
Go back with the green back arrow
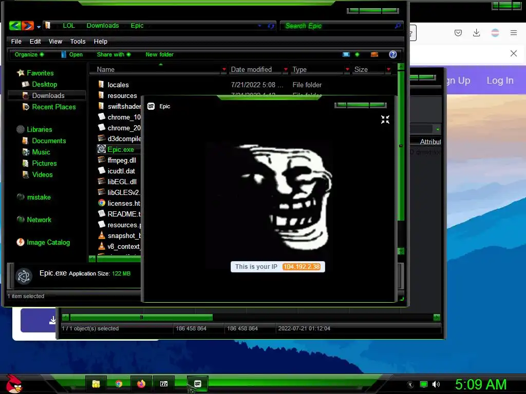pyautogui.click(x=15, y=26)
